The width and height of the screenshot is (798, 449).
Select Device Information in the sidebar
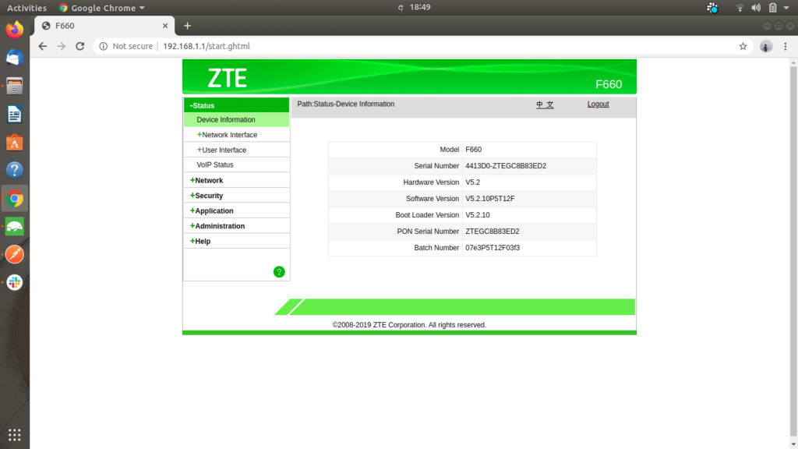[x=225, y=120]
